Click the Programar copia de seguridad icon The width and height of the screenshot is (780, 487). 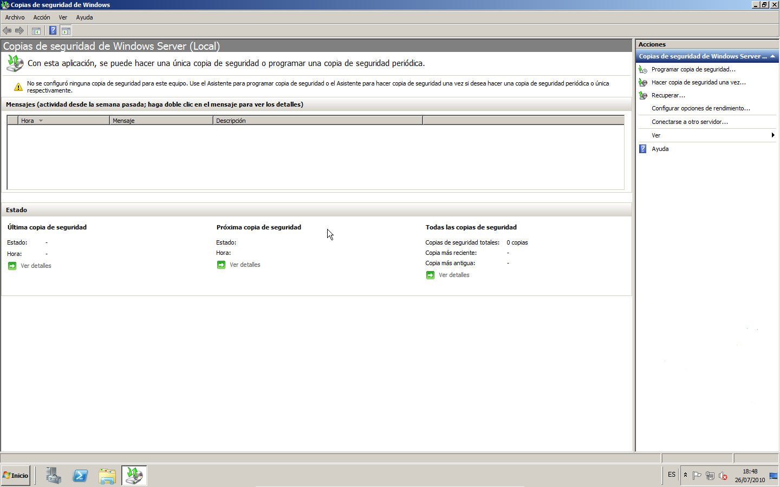click(643, 69)
